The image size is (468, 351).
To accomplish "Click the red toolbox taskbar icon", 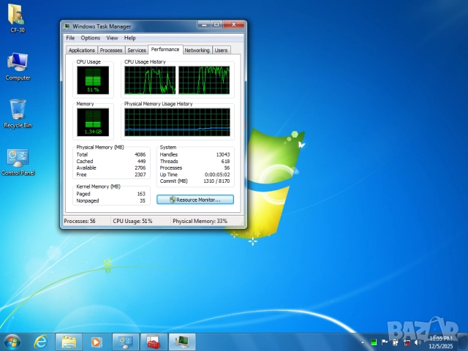I will click(153, 341).
